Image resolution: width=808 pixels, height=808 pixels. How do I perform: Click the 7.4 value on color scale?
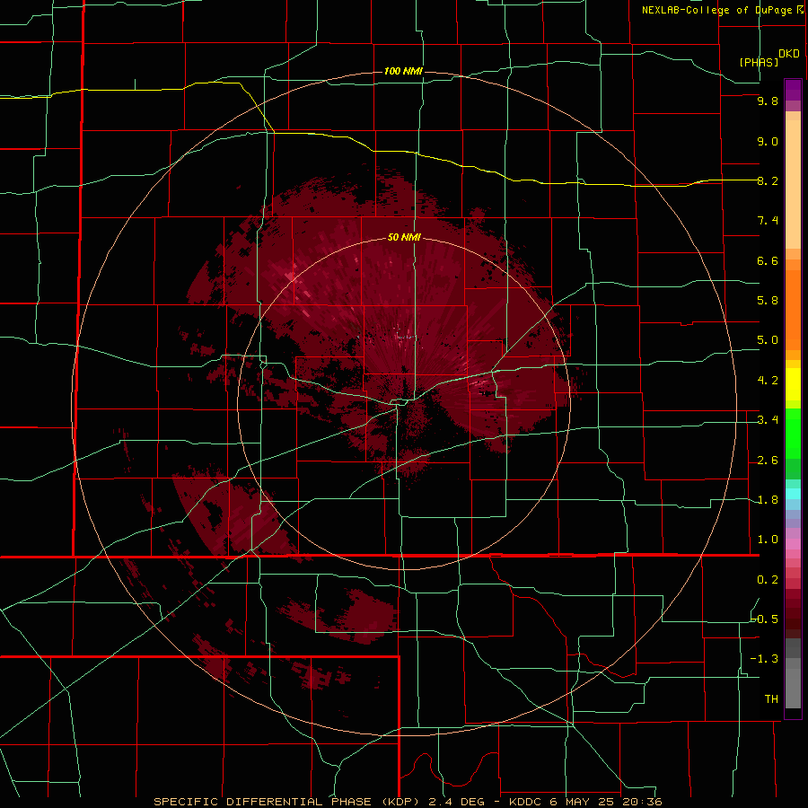[768, 221]
